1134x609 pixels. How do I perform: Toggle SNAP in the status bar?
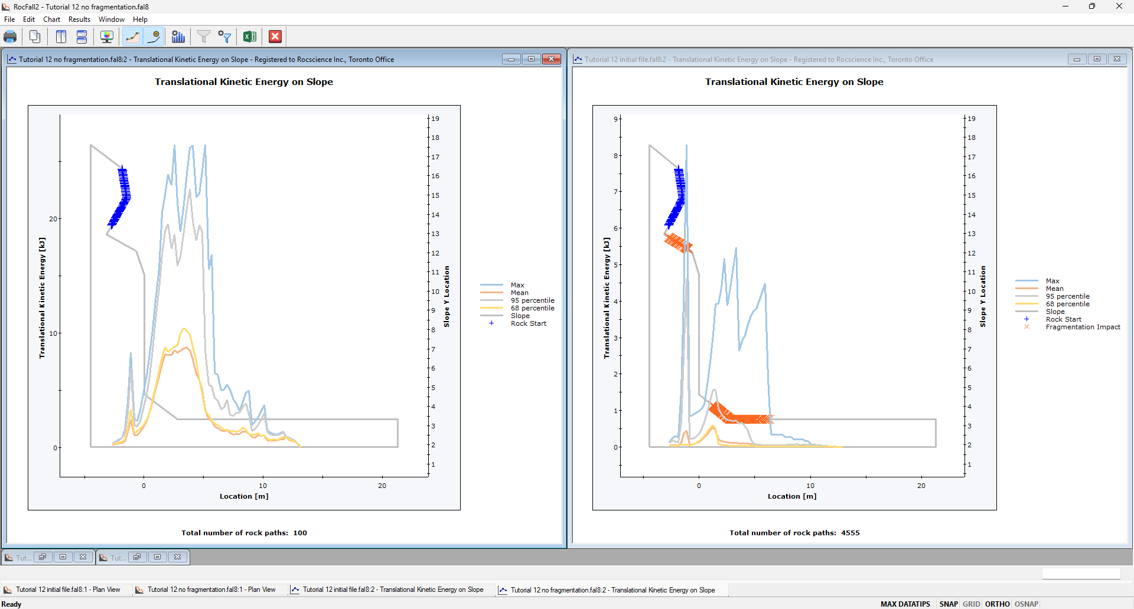point(948,604)
